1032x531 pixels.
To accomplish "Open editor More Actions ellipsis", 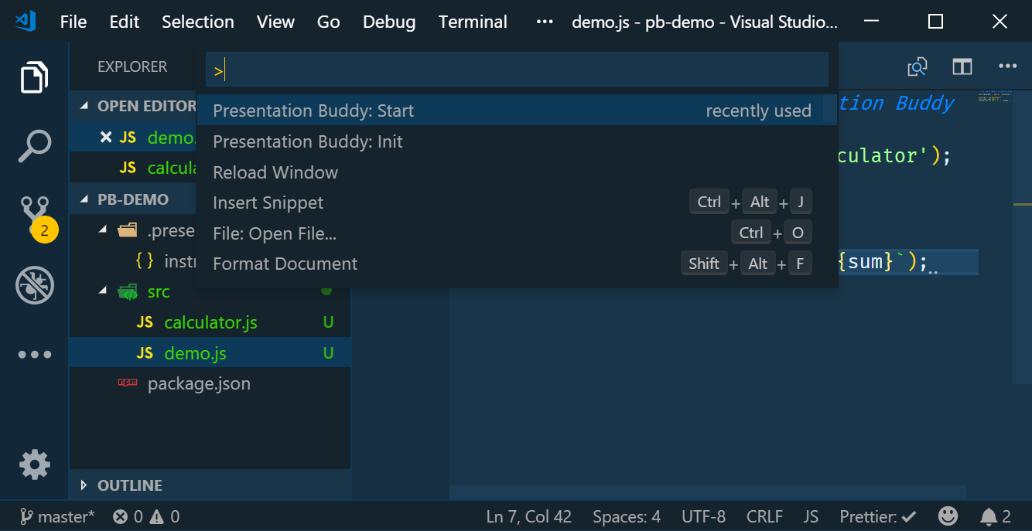I will 1007,66.
